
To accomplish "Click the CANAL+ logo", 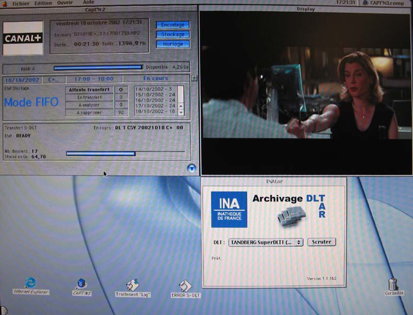I will (23, 38).
